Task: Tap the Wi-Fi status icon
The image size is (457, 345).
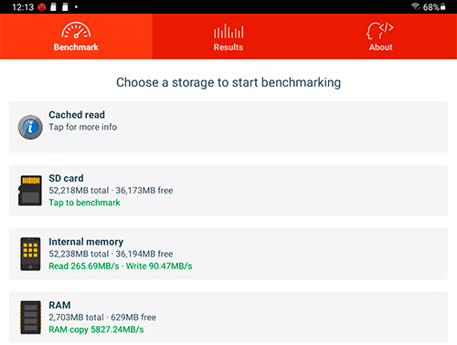Action: coord(416,6)
